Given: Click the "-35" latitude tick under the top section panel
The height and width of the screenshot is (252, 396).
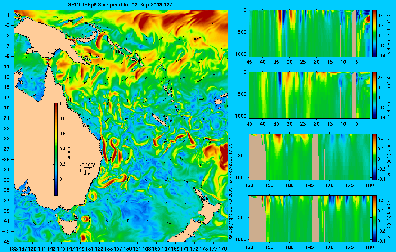Looking at the screenshot, I should 276,62.
